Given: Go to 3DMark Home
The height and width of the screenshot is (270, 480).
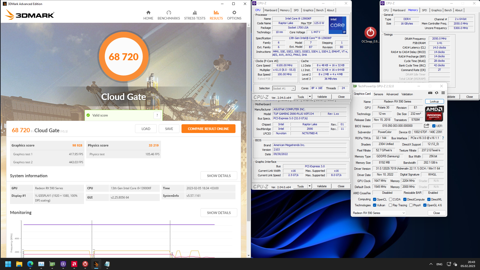Looking at the screenshot, I should tap(148, 15).
